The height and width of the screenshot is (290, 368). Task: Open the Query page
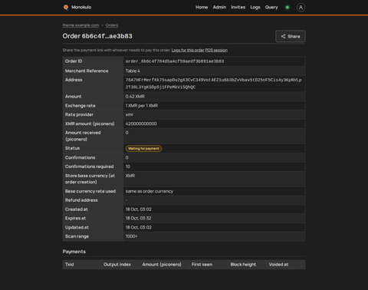271,7
